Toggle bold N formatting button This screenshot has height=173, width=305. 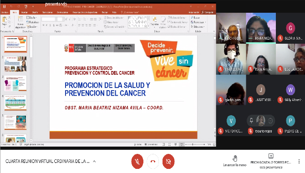coord(43,25)
